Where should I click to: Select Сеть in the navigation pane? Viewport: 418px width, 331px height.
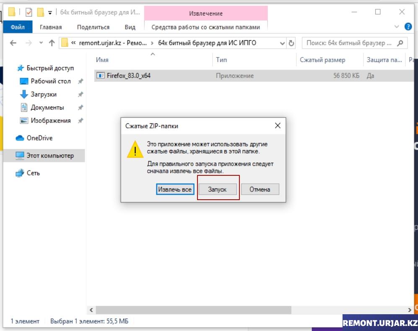point(33,173)
